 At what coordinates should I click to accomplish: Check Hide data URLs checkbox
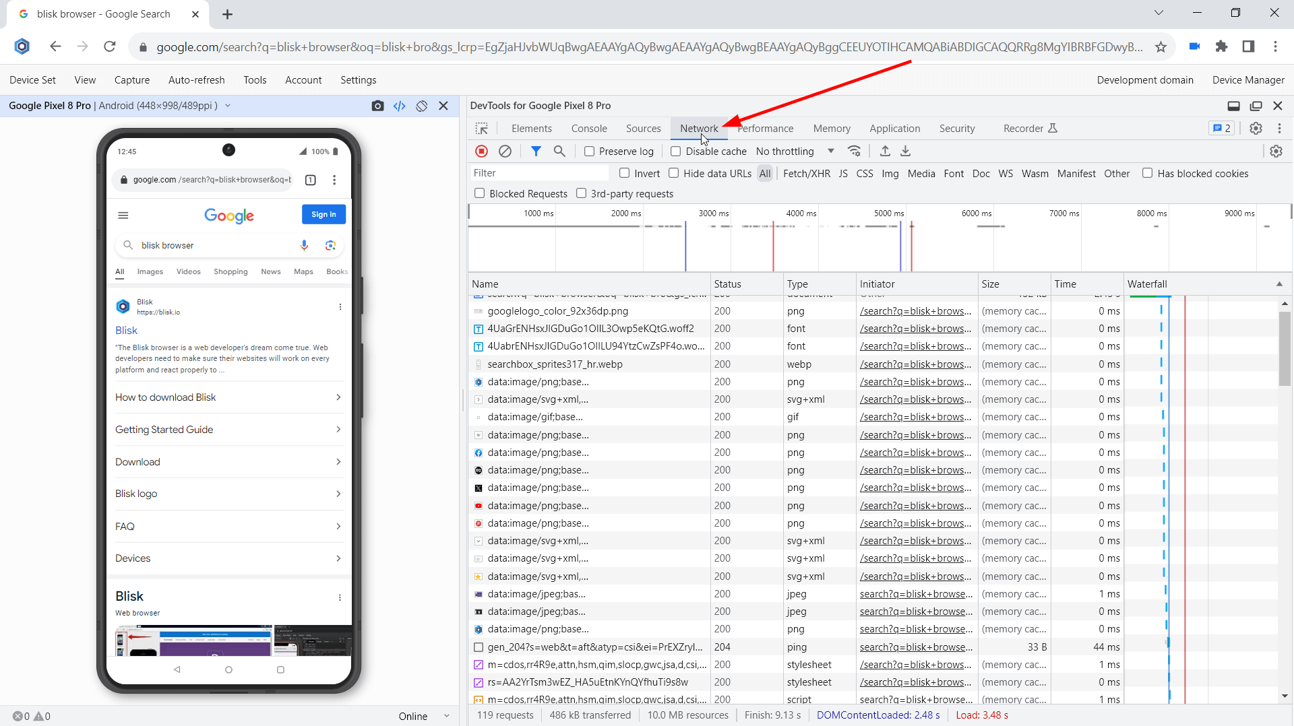tap(673, 173)
